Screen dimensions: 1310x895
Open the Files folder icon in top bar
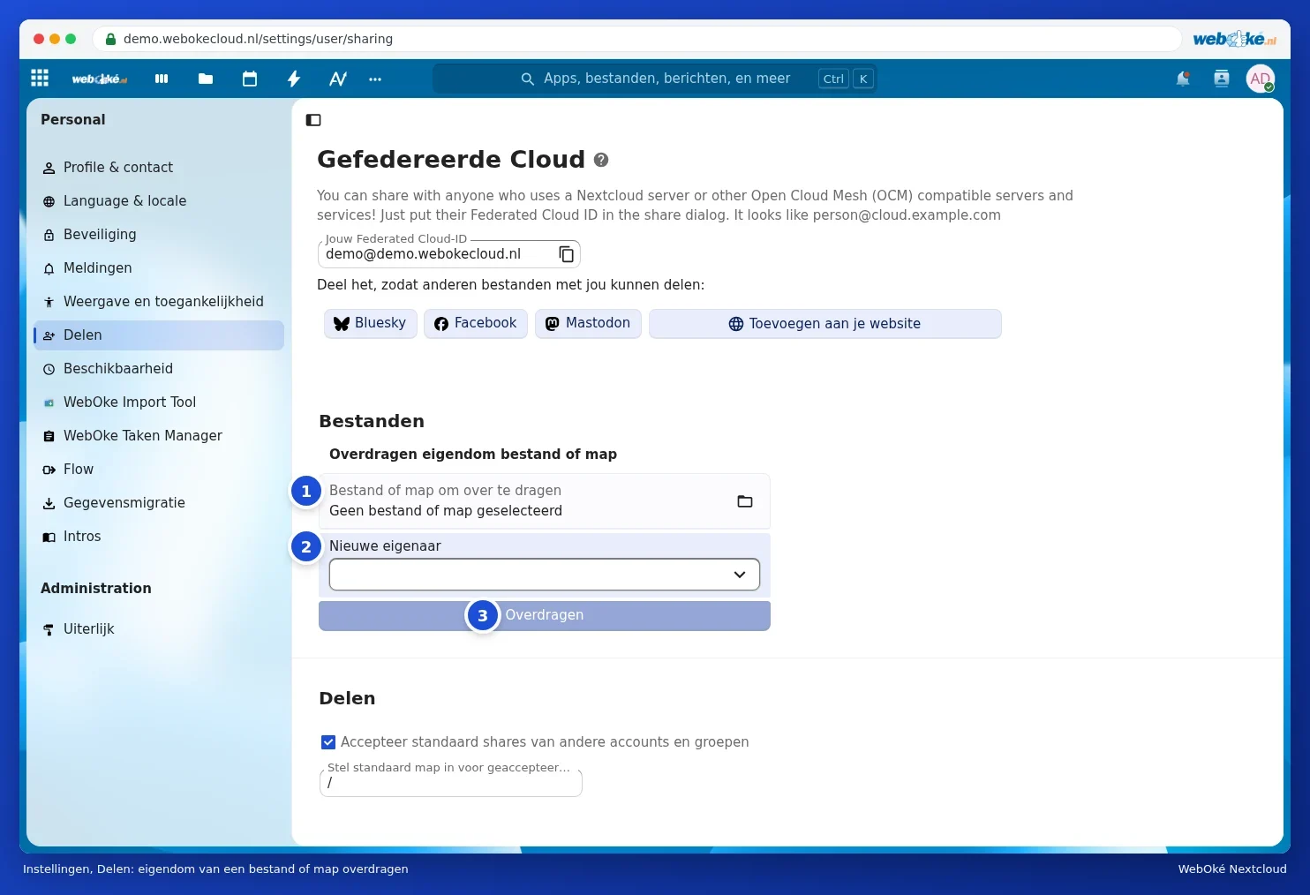coord(206,79)
